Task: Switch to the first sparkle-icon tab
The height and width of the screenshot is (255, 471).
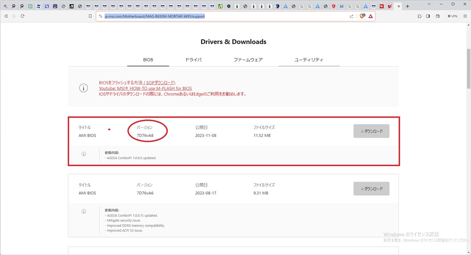Action: [x=6, y=6]
